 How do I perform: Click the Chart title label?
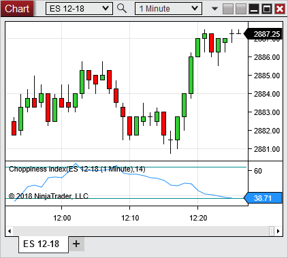point(17,9)
